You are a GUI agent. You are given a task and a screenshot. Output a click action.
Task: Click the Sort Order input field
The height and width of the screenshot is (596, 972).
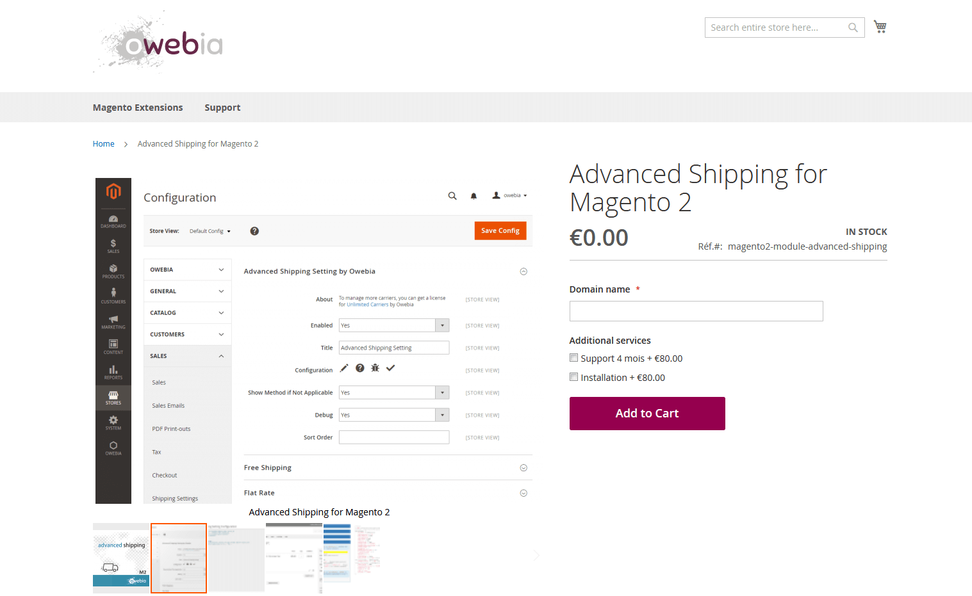[394, 437]
